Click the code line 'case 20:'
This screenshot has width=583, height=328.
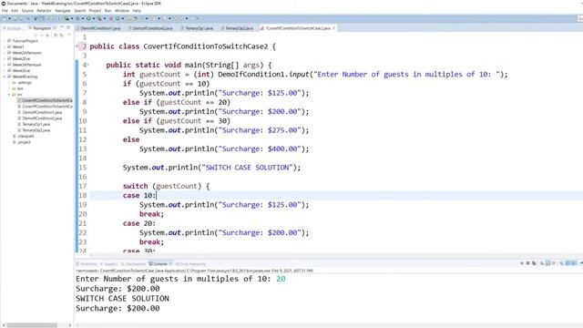pos(139,223)
